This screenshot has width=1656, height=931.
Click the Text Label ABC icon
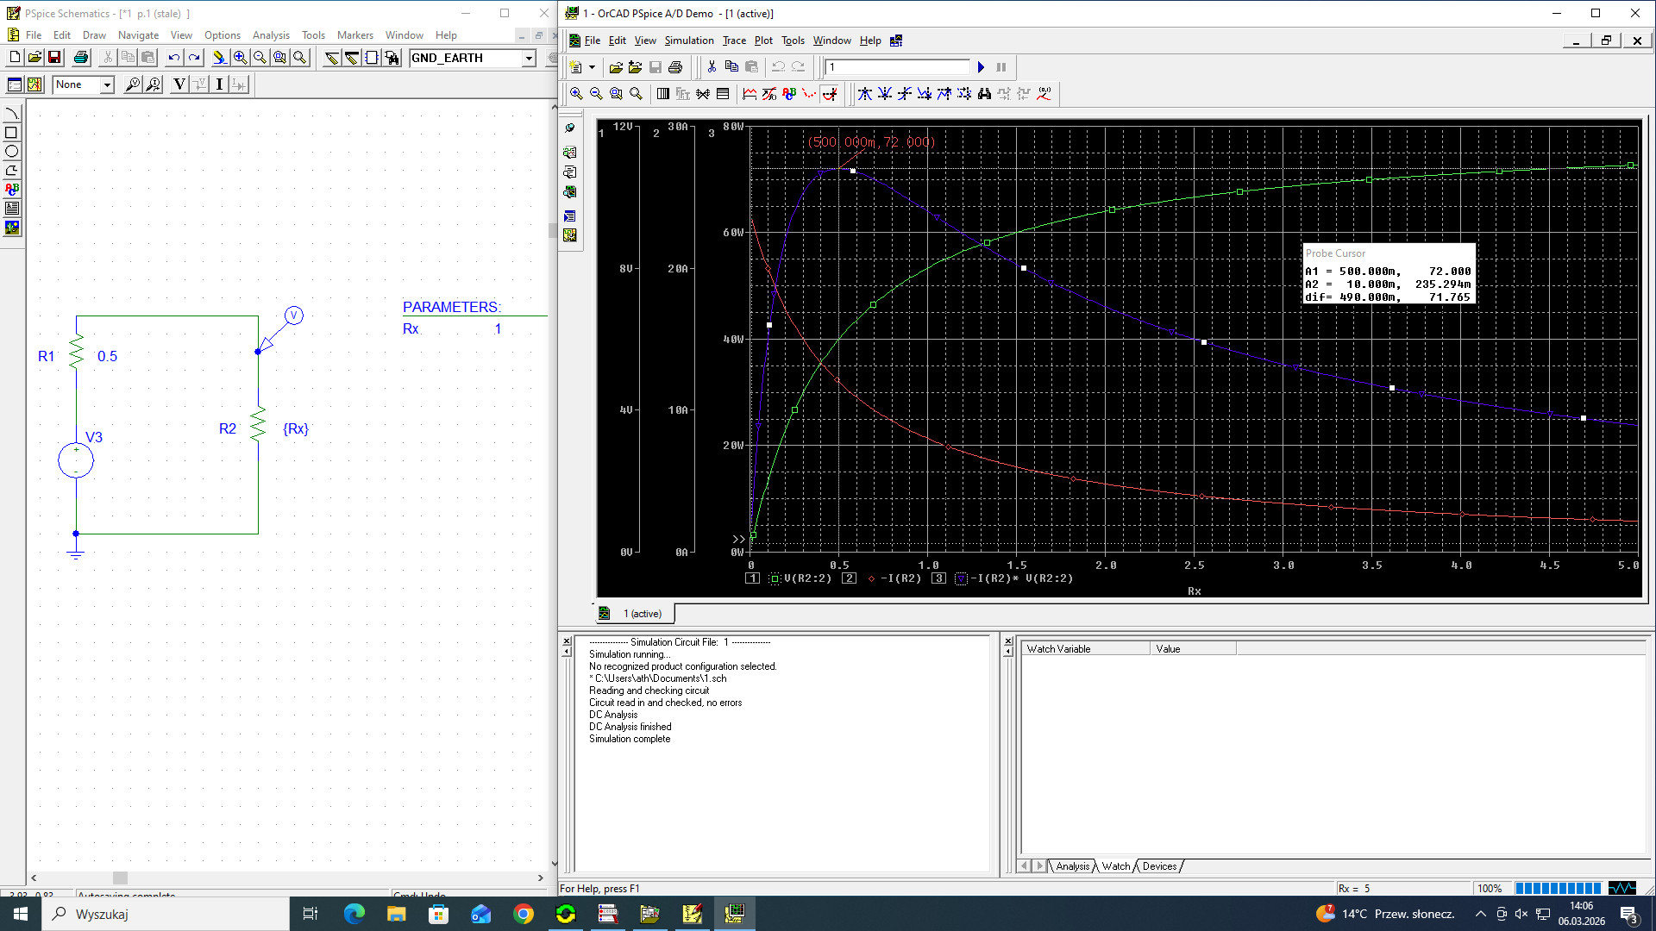pyautogui.click(x=789, y=94)
